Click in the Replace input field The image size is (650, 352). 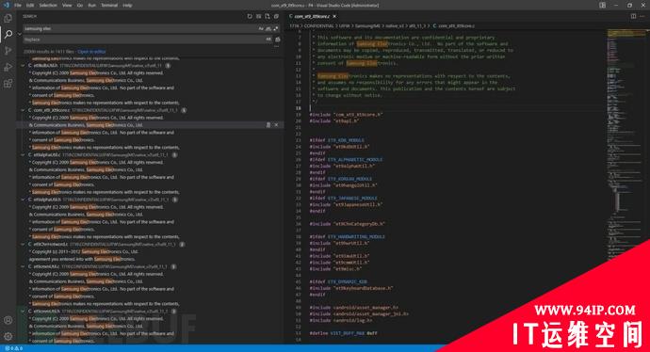coord(143,40)
